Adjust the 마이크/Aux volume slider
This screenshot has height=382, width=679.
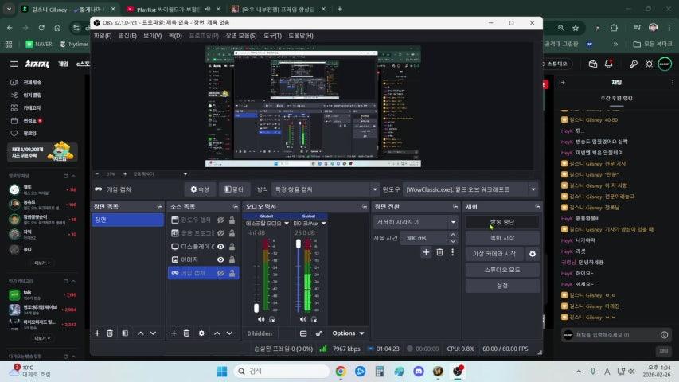tap(299, 245)
